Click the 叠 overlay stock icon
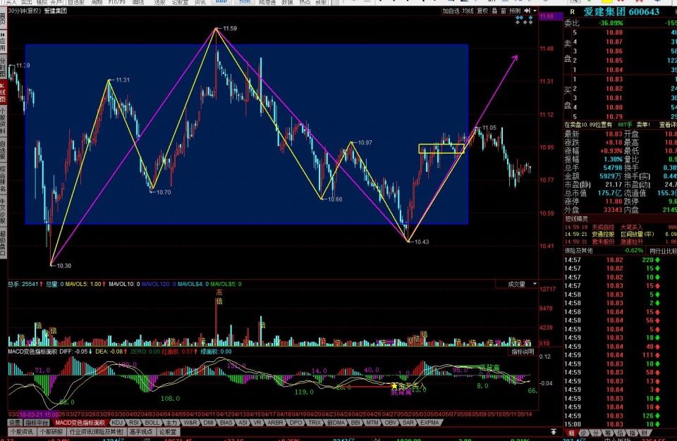The image size is (677, 441). point(494,11)
